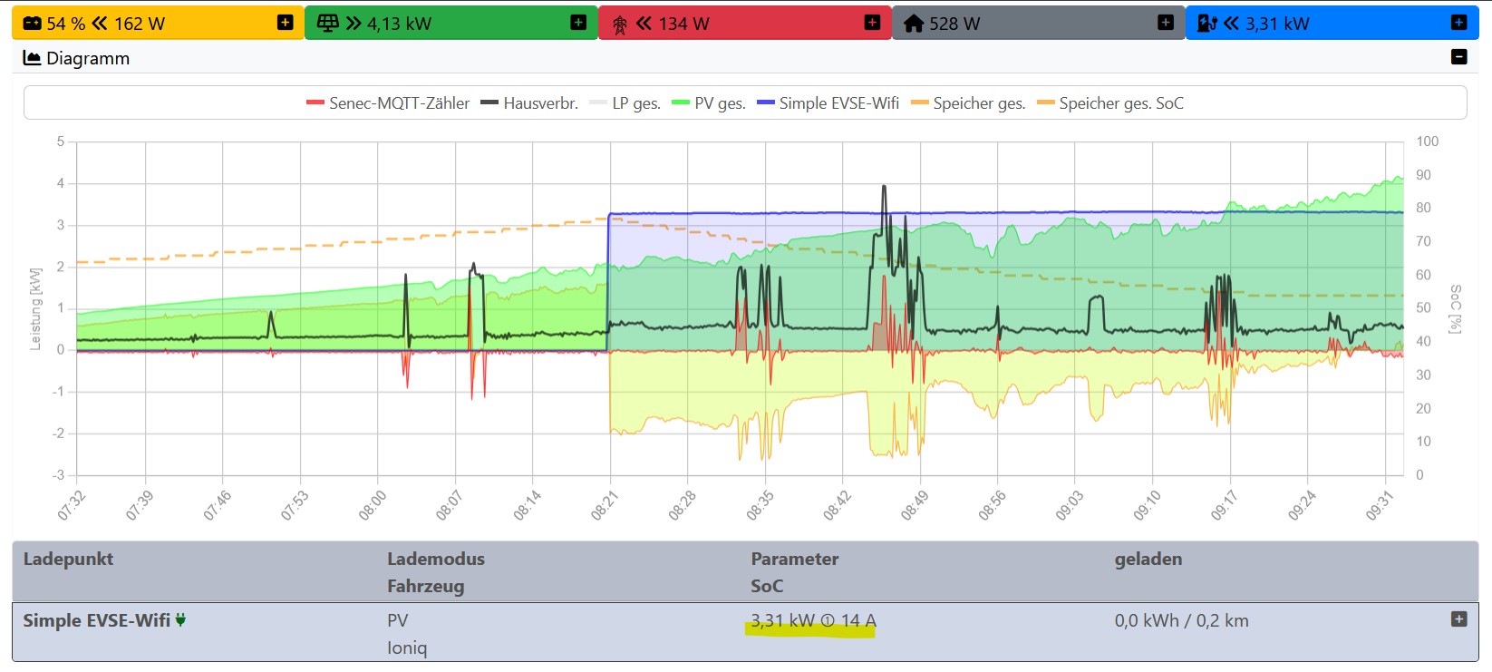Click the Fahrzeug sub-header
This screenshot has height=672, width=1492.
425,586
